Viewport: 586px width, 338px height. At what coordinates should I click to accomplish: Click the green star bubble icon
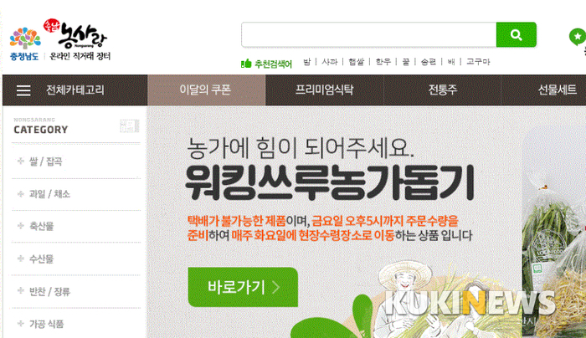point(578,37)
